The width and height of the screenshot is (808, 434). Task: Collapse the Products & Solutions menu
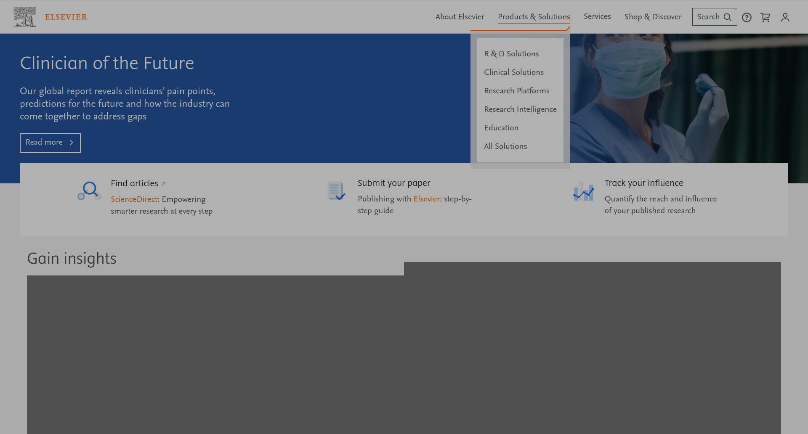point(534,17)
